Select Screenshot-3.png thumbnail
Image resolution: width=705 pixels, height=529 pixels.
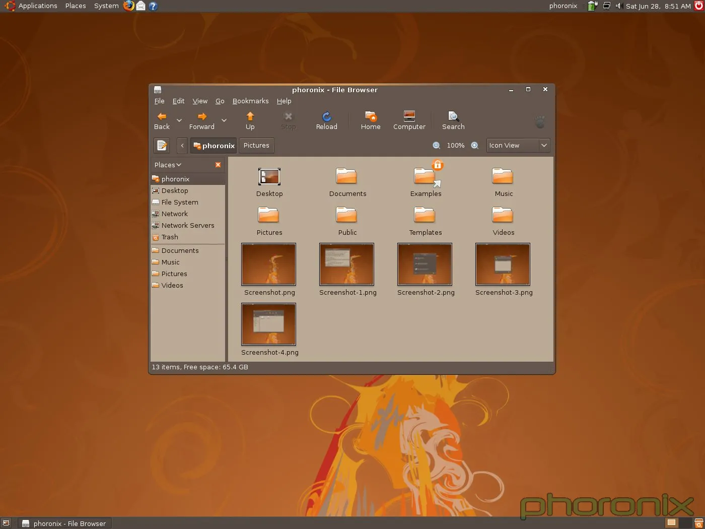point(503,264)
